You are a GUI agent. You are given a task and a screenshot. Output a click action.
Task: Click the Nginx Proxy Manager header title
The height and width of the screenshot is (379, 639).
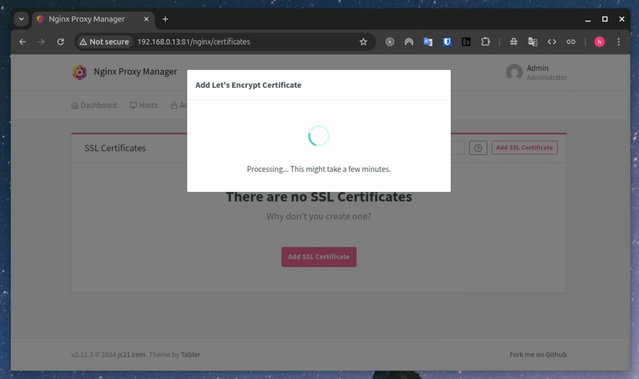coord(135,72)
